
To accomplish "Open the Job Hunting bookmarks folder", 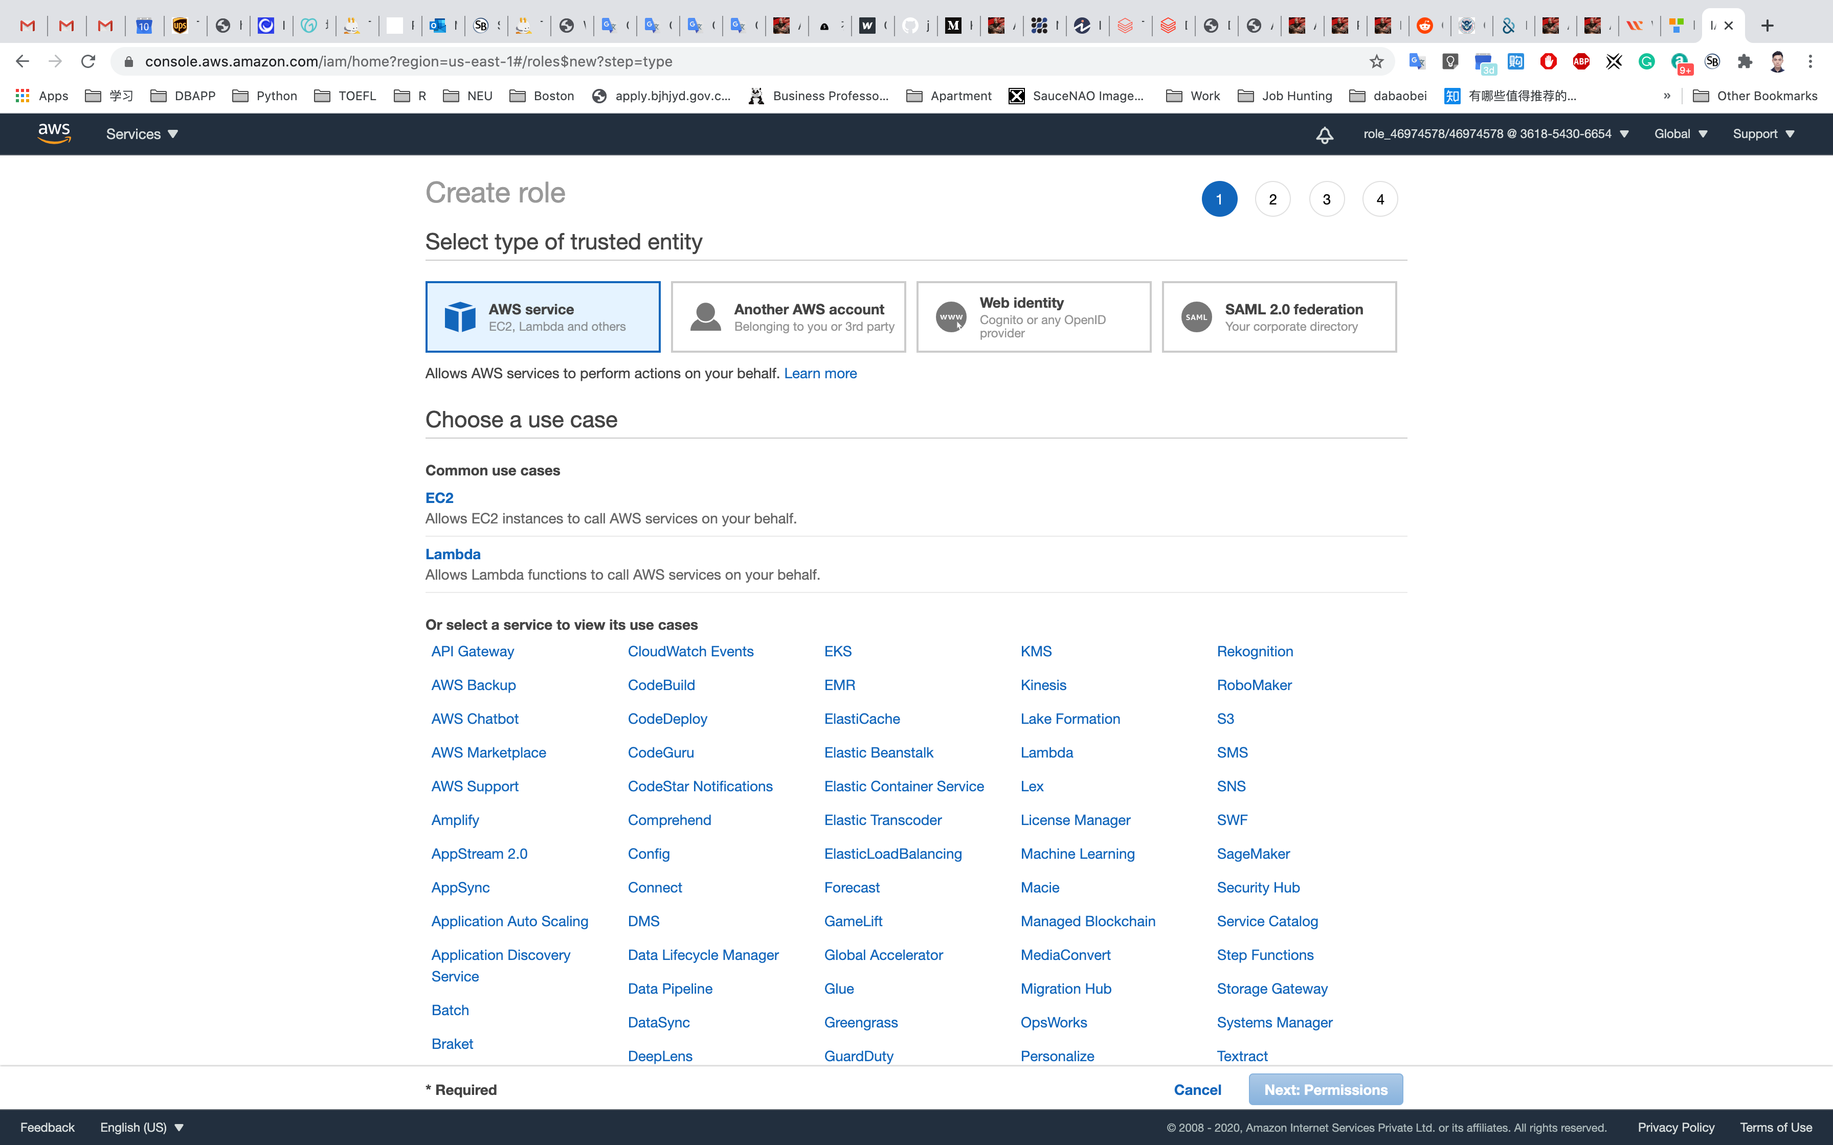I will pyautogui.click(x=1285, y=96).
